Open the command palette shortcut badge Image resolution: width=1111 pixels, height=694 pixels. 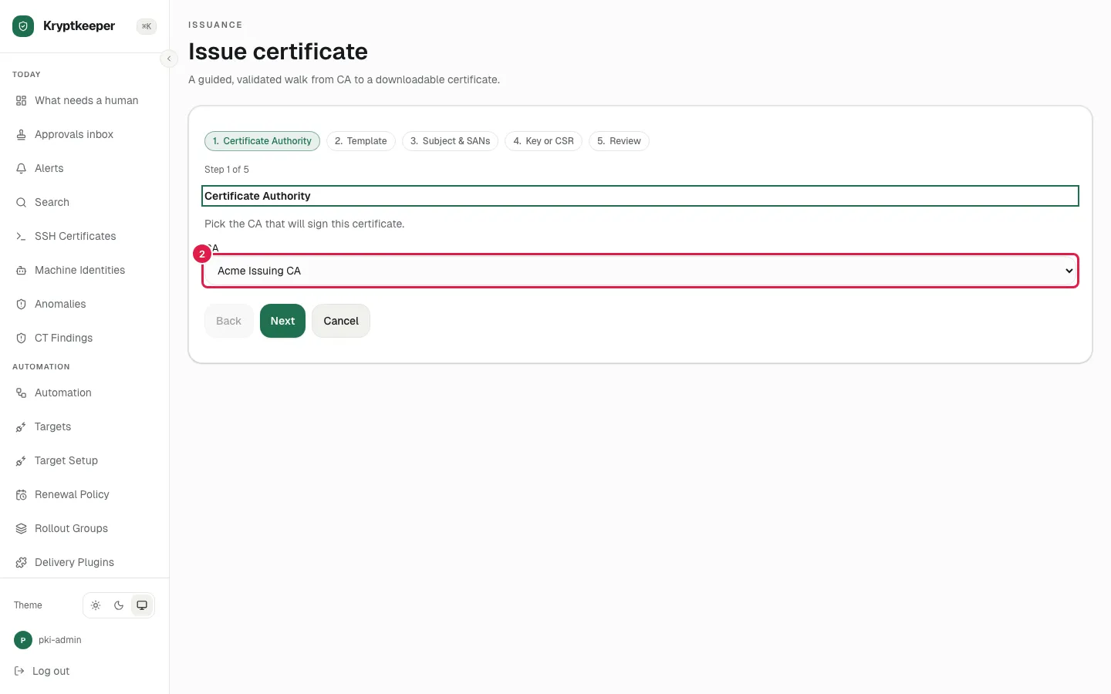click(147, 26)
